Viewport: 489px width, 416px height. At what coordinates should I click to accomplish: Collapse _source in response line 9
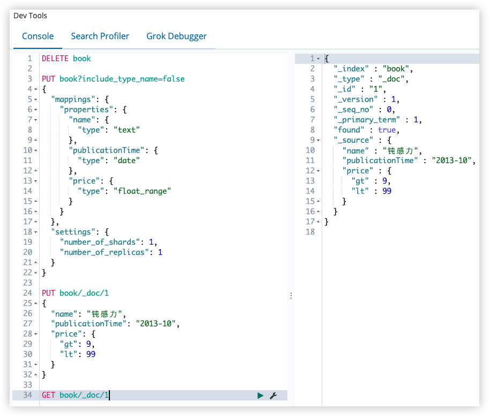[x=318, y=141]
